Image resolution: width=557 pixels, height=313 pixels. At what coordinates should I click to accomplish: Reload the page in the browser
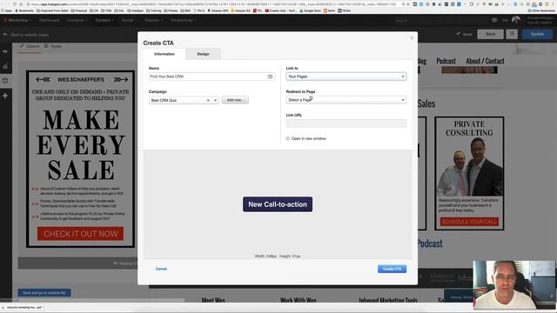[15, 4]
